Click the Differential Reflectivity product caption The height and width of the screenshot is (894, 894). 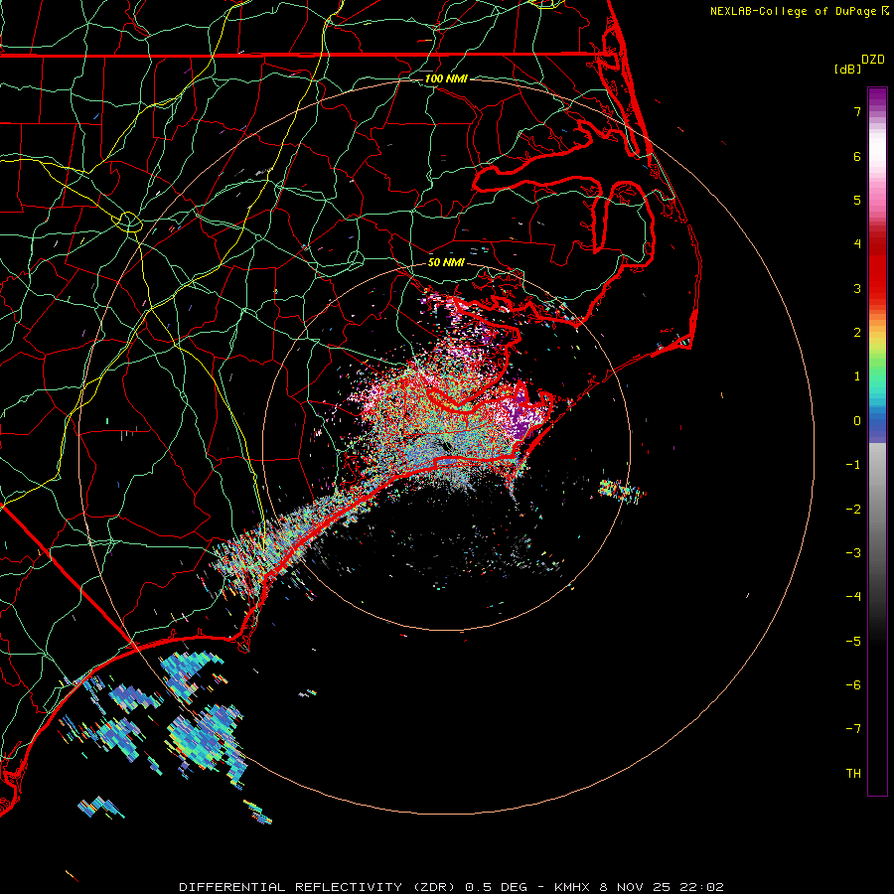point(451,887)
